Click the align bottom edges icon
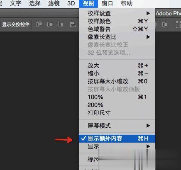 pyautogui.click(x=61, y=24)
